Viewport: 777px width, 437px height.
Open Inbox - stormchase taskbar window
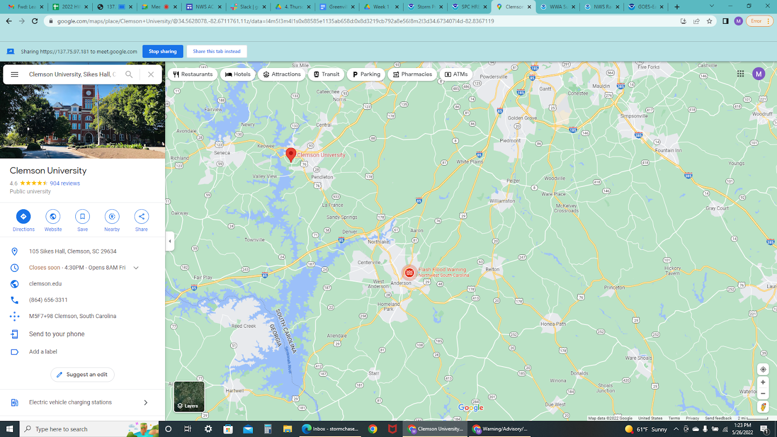point(331,429)
